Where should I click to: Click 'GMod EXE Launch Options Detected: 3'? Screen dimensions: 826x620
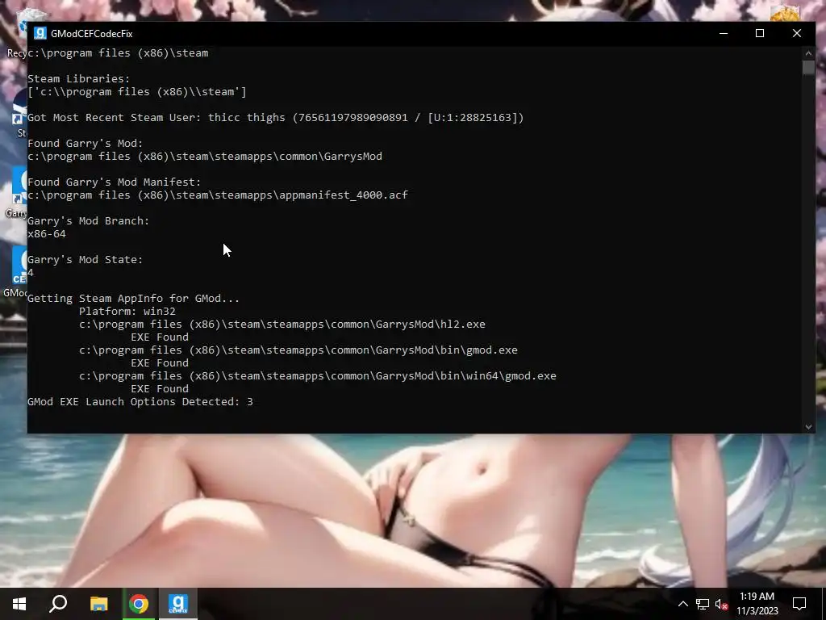tap(140, 402)
